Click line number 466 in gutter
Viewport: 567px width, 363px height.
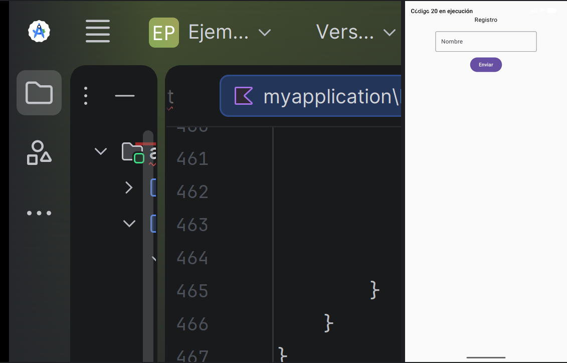point(193,324)
